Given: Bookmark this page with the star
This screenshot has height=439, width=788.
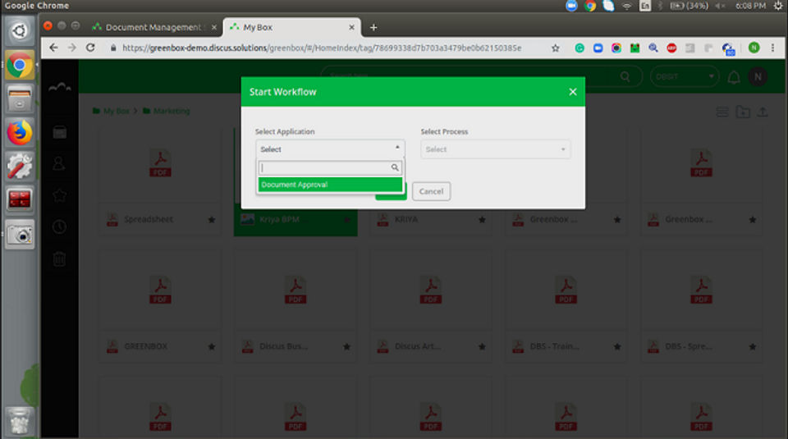Looking at the screenshot, I should coord(556,48).
